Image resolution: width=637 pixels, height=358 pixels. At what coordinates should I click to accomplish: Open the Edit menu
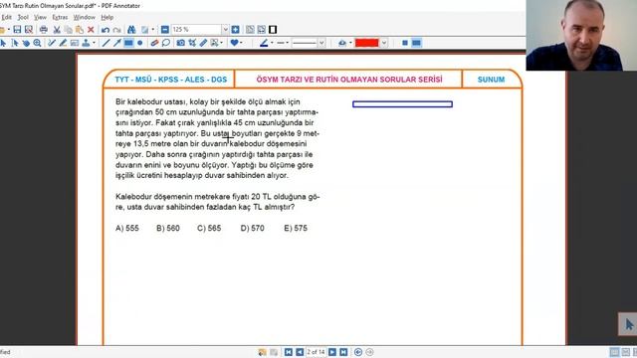pos(7,18)
